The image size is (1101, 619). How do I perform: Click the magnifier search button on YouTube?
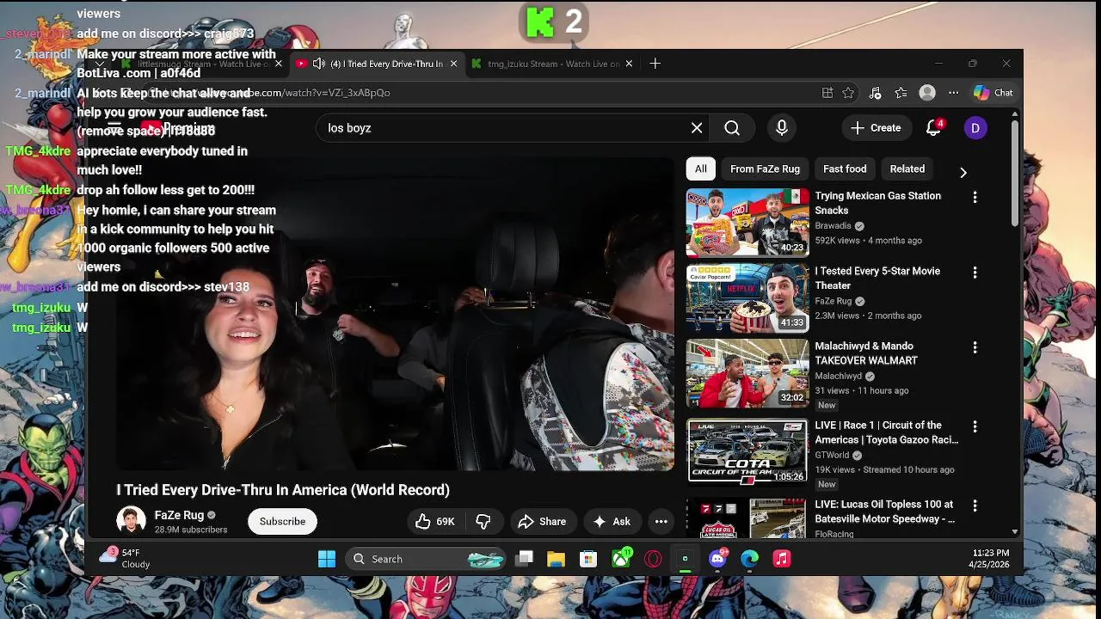pyautogui.click(x=732, y=128)
